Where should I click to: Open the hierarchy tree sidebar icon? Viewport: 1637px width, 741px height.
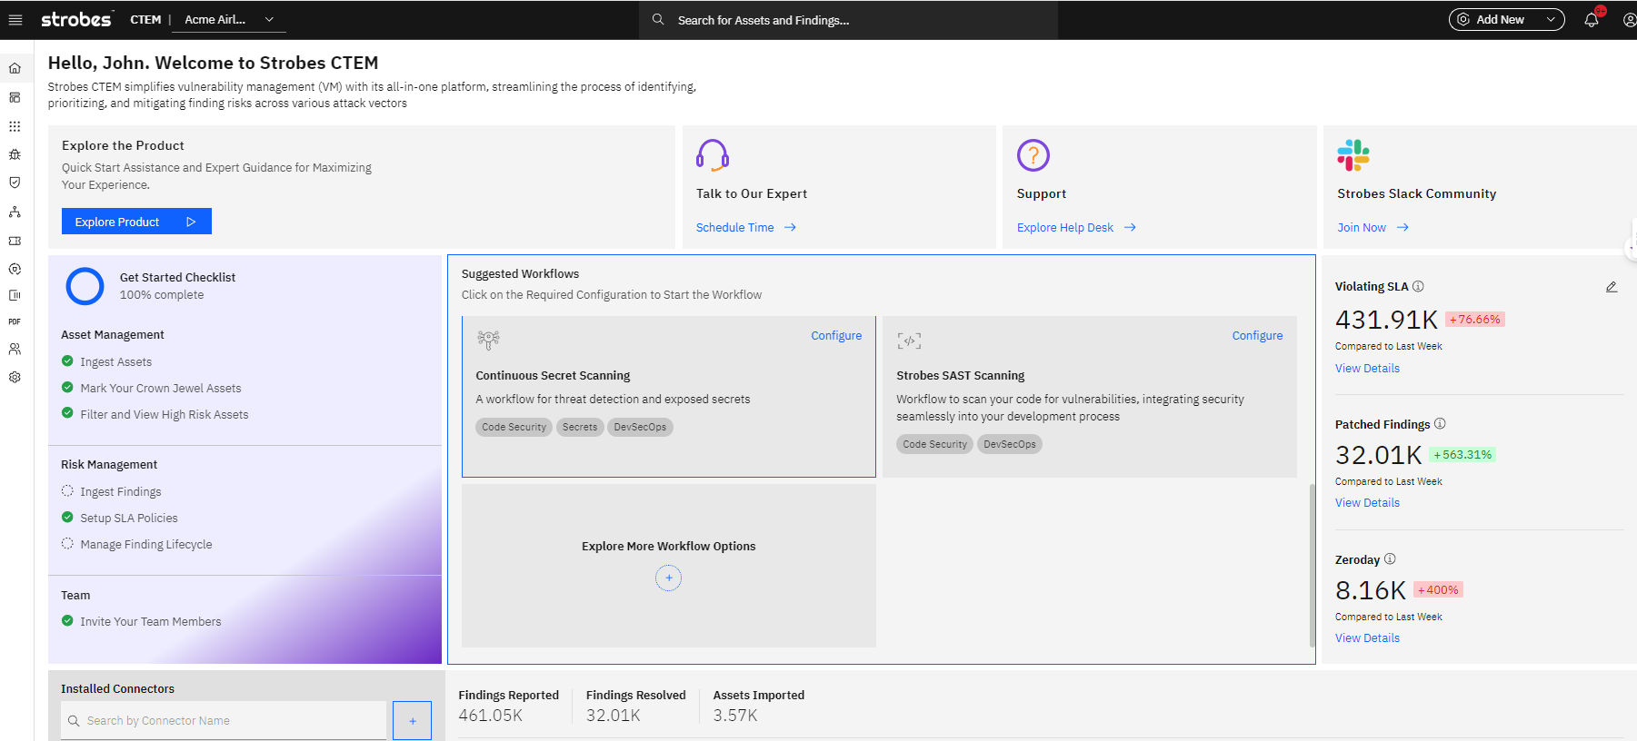(x=15, y=212)
